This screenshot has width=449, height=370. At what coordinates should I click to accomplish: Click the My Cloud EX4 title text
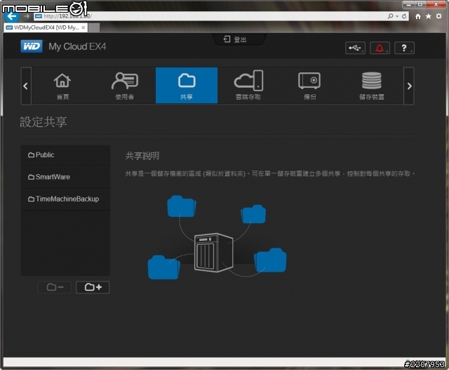(77, 46)
